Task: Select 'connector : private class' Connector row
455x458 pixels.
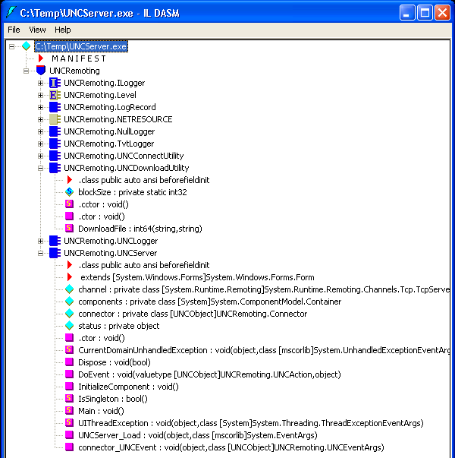Action: click(193, 314)
